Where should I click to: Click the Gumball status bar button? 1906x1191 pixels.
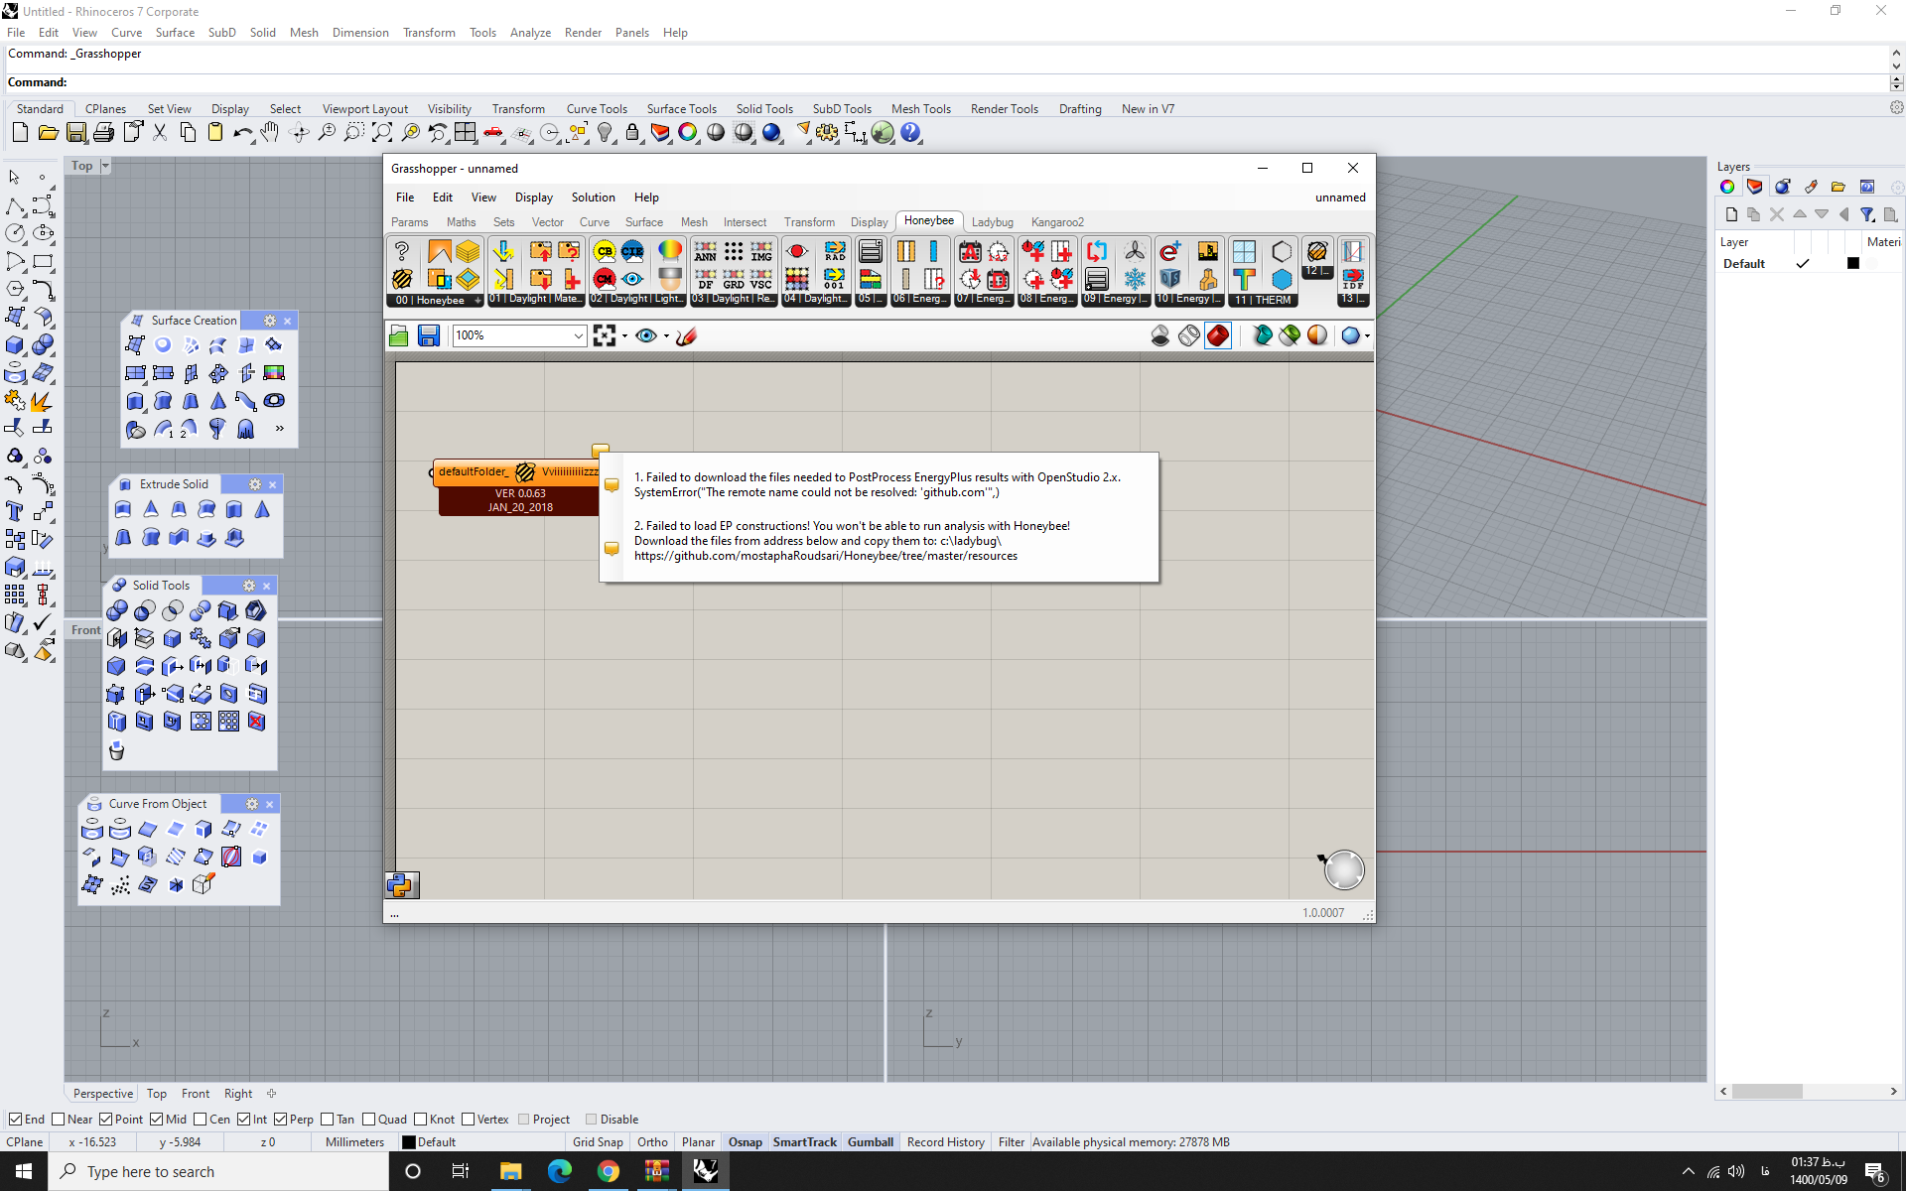[x=871, y=1142]
